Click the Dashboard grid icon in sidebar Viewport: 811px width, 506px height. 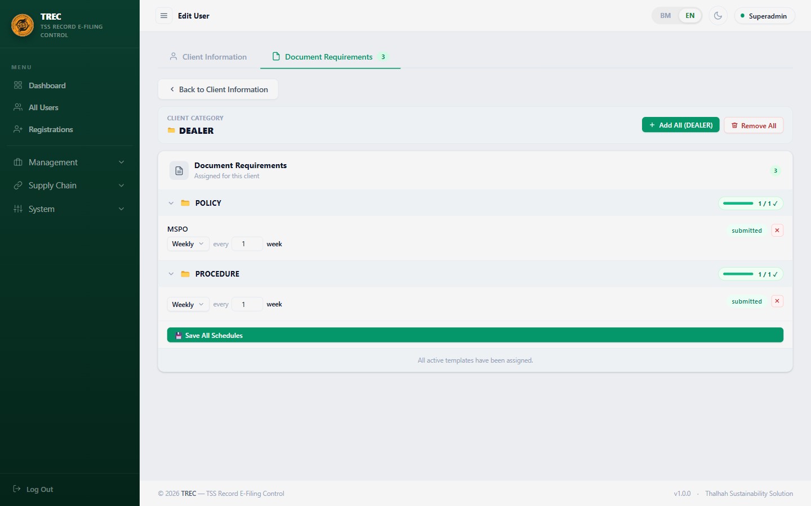(x=18, y=85)
